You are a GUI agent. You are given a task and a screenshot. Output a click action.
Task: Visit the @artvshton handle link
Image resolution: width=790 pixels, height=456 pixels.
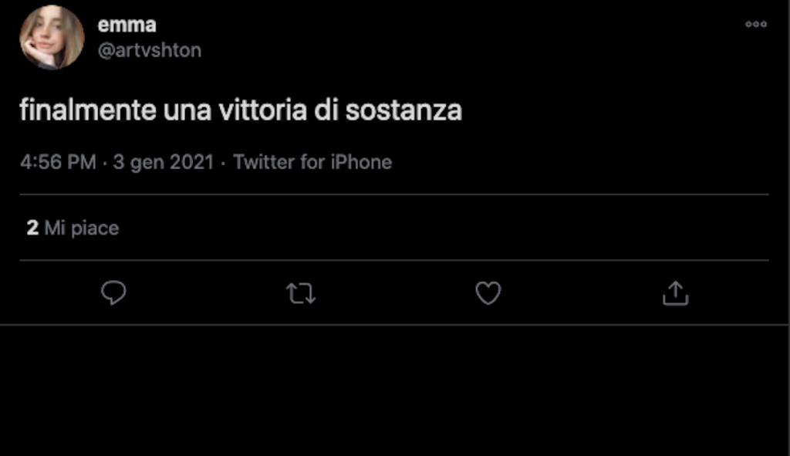click(x=149, y=50)
